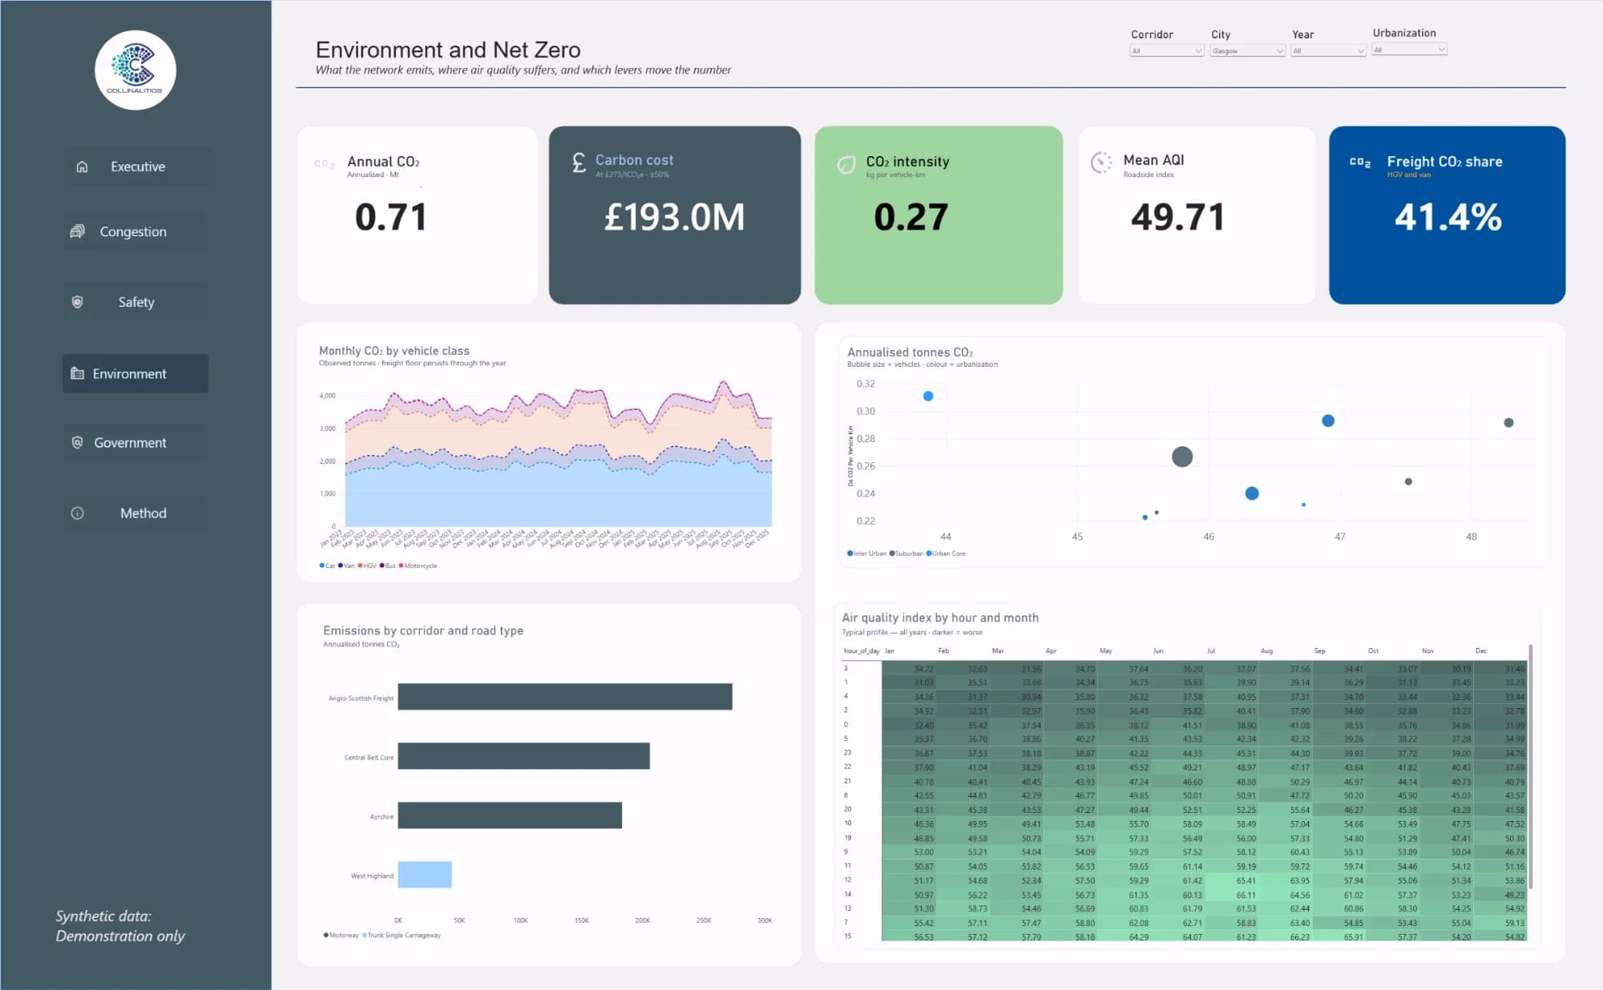
Task: Click the air quality table scrollbar
Action: (1530, 766)
